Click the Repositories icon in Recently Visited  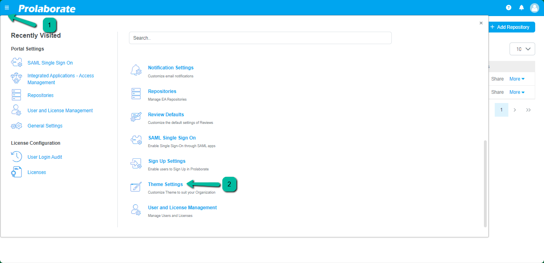(x=16, y=95)
